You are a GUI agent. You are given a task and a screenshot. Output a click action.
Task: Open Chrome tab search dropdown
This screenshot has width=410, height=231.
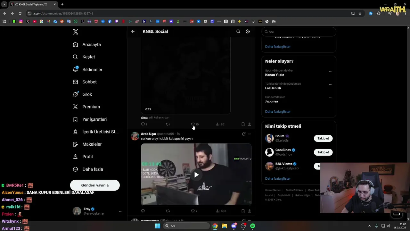tap(4, 4)
